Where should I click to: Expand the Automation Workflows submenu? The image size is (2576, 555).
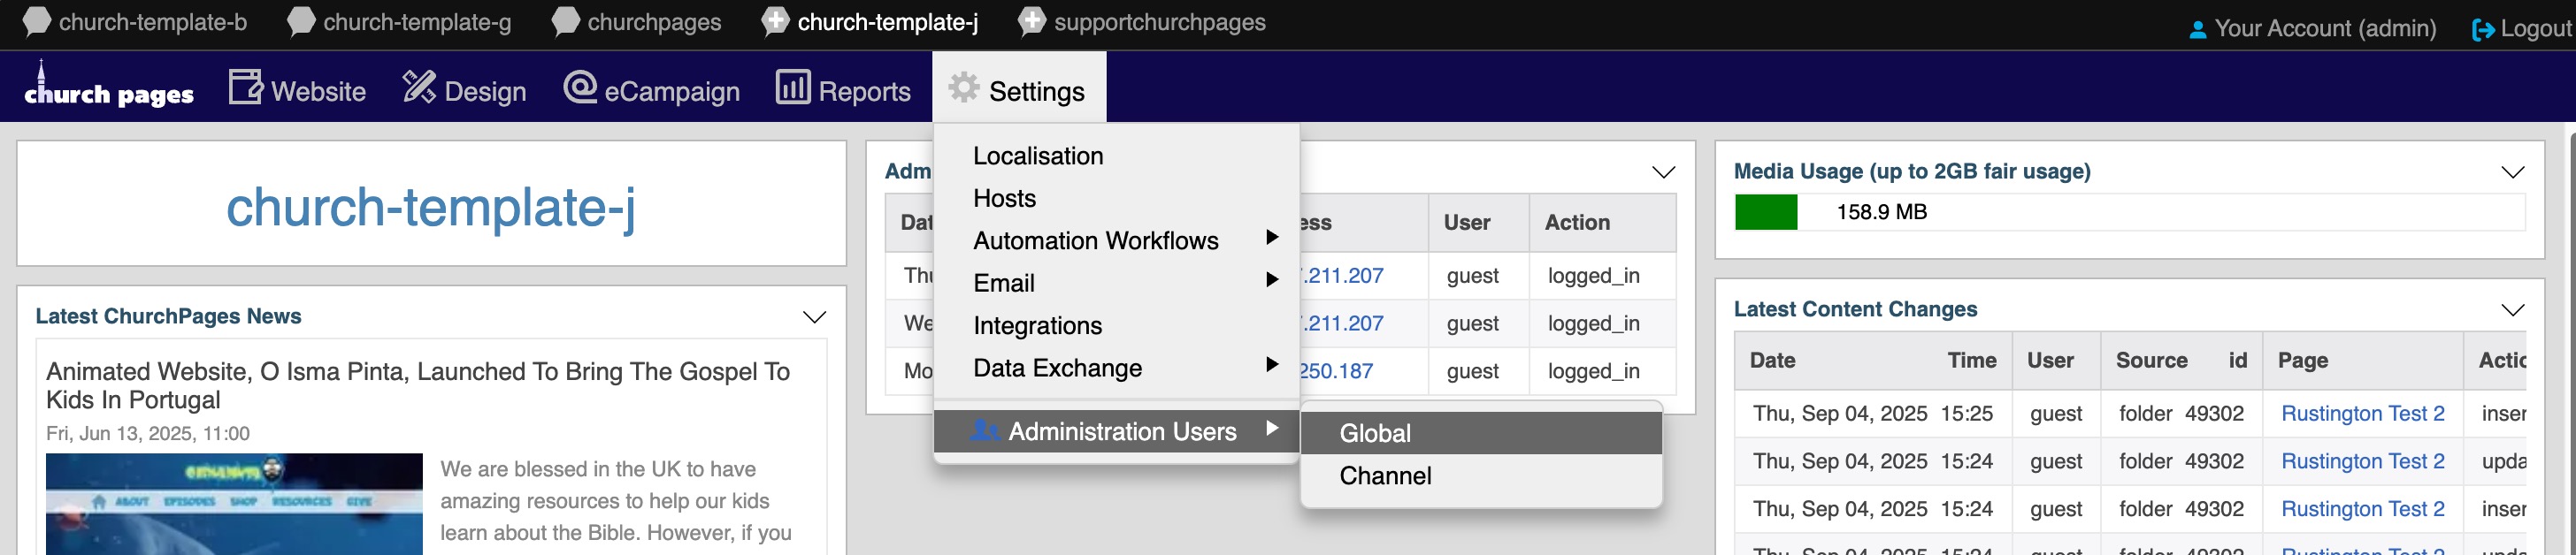1271,238
